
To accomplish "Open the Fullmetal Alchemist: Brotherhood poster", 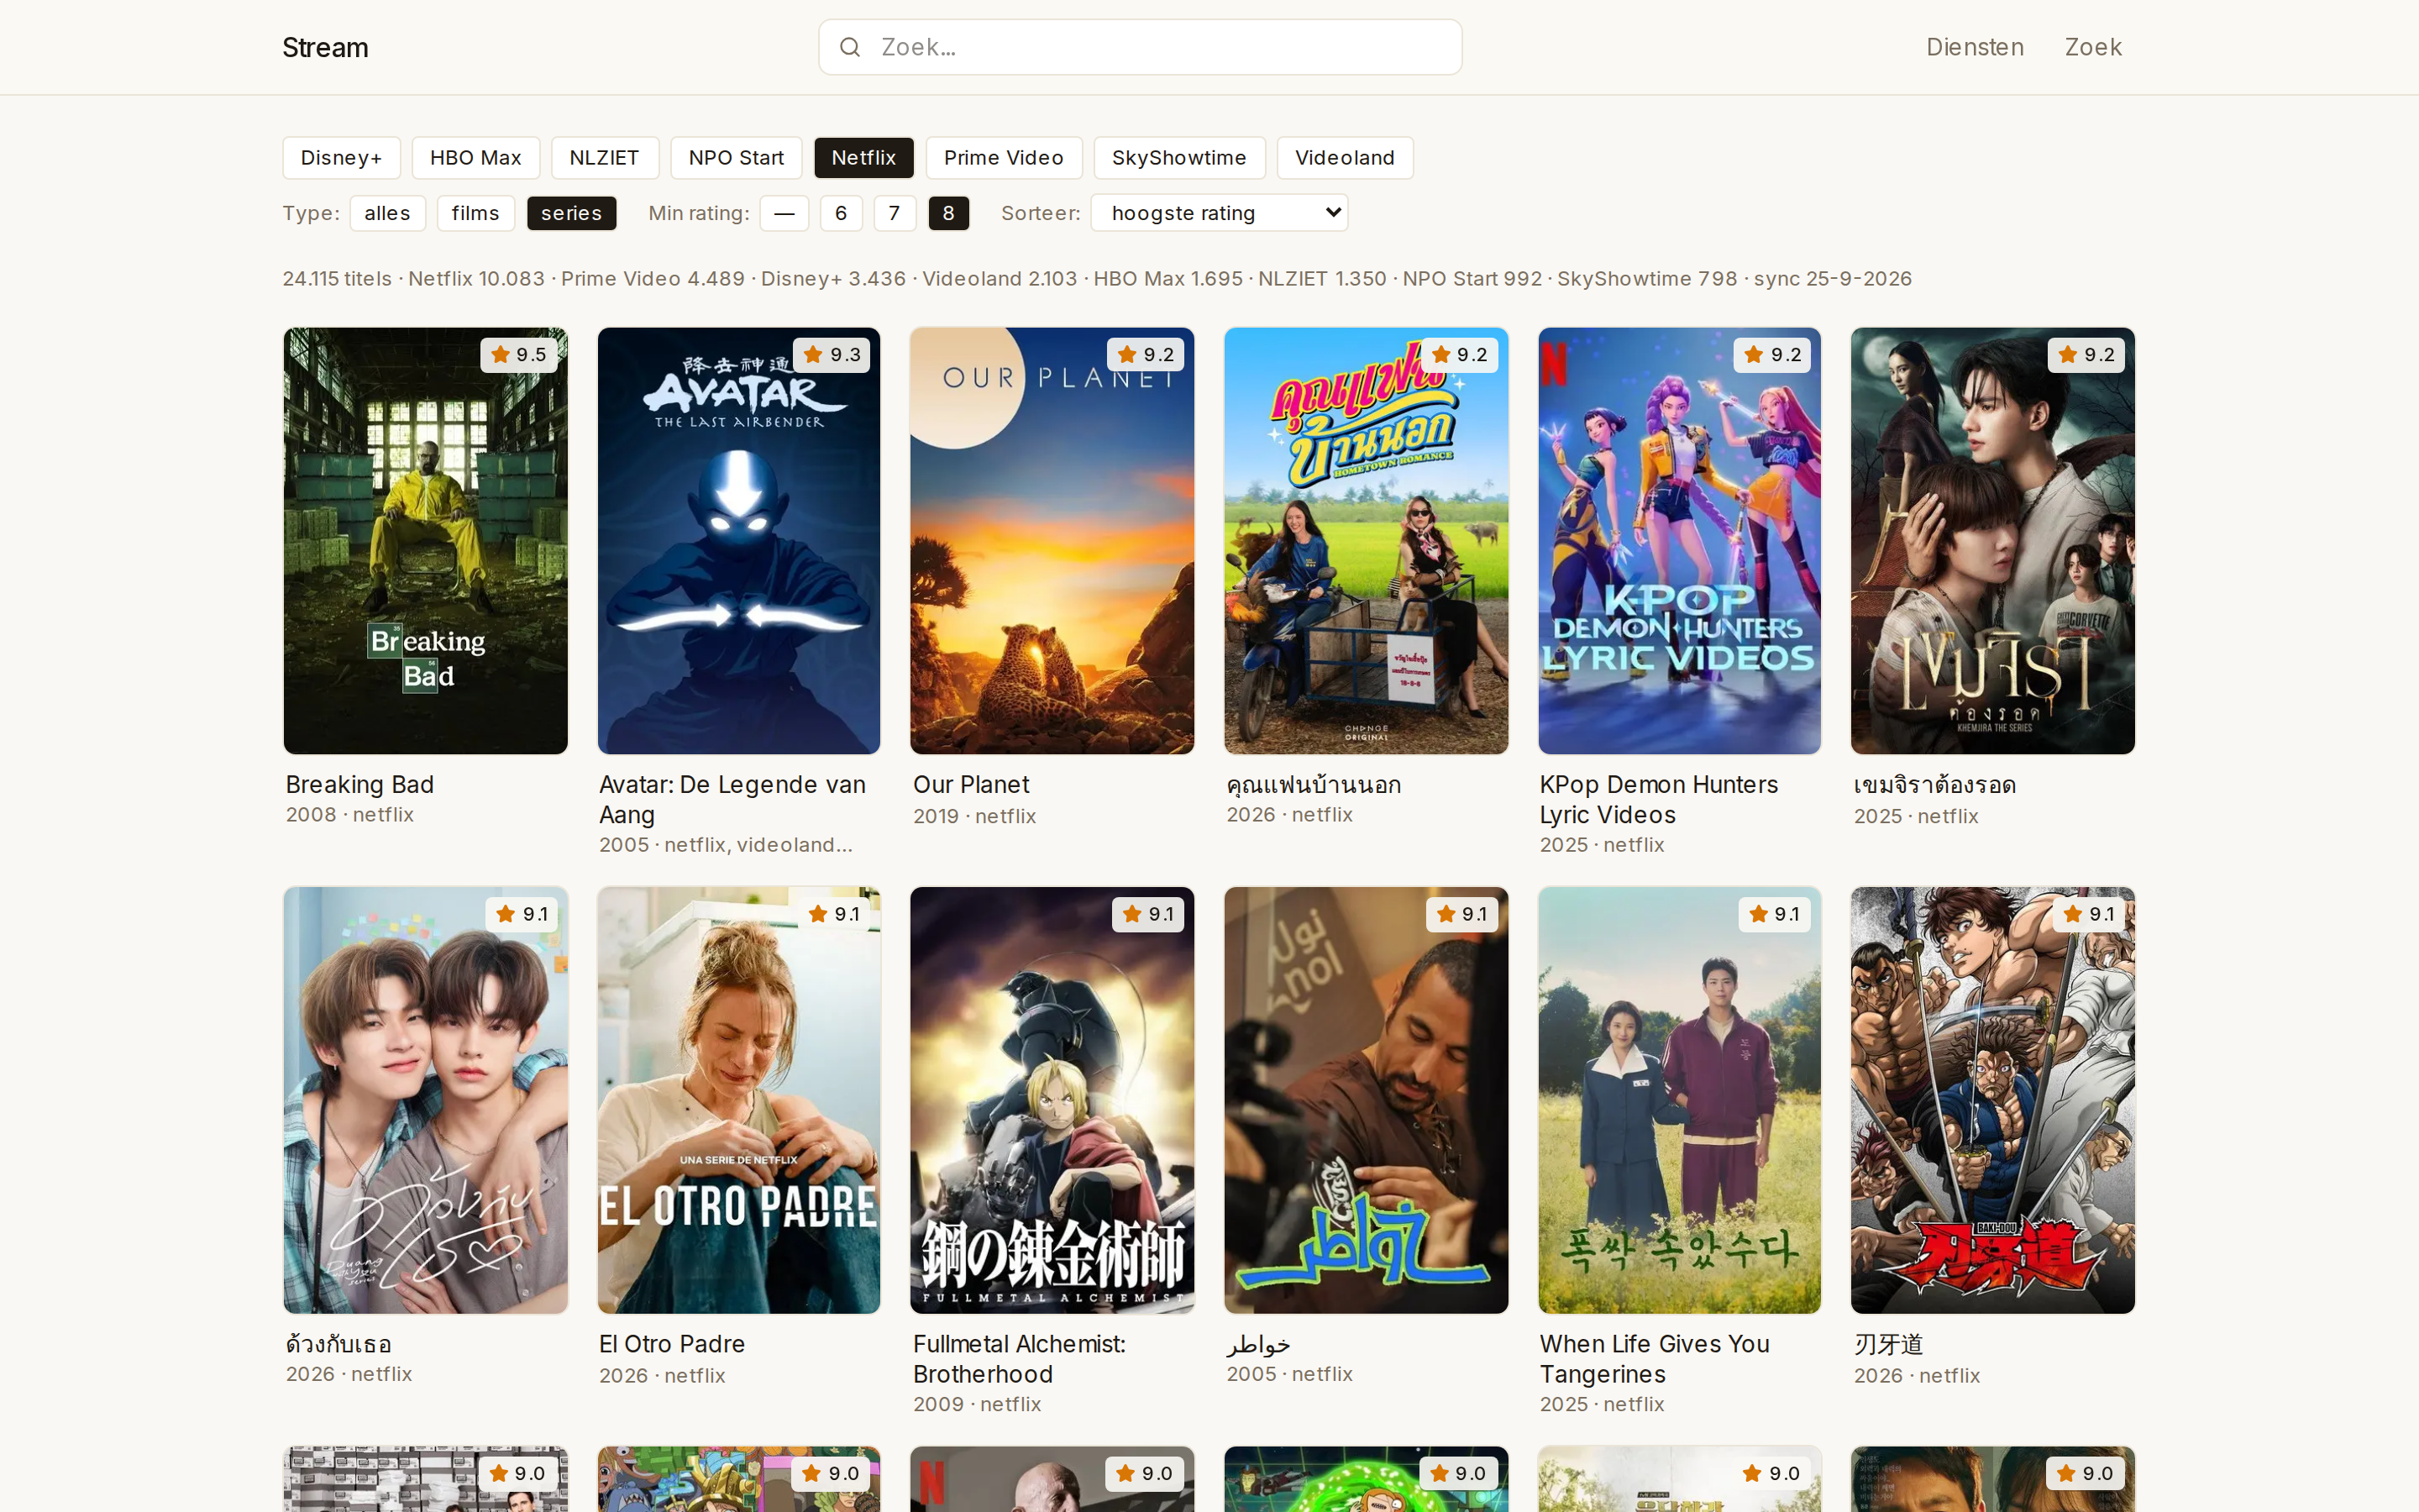I will [1052, 1100].
